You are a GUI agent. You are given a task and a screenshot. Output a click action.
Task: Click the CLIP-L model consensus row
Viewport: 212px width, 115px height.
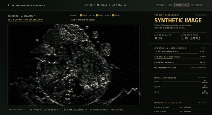coord(181,82)
